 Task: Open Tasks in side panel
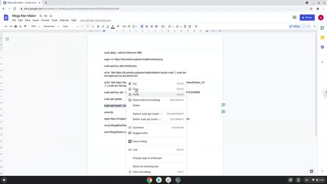click(x=322, y=47)
